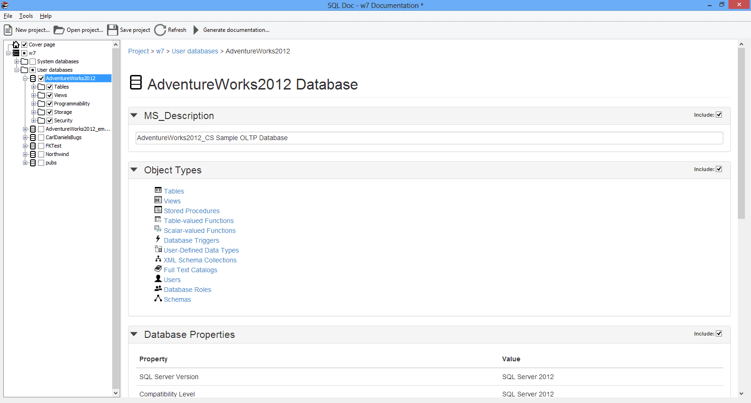Click the Tables list icon under Object Types
The height and width of the screenshot is (403, 751).
158,190
